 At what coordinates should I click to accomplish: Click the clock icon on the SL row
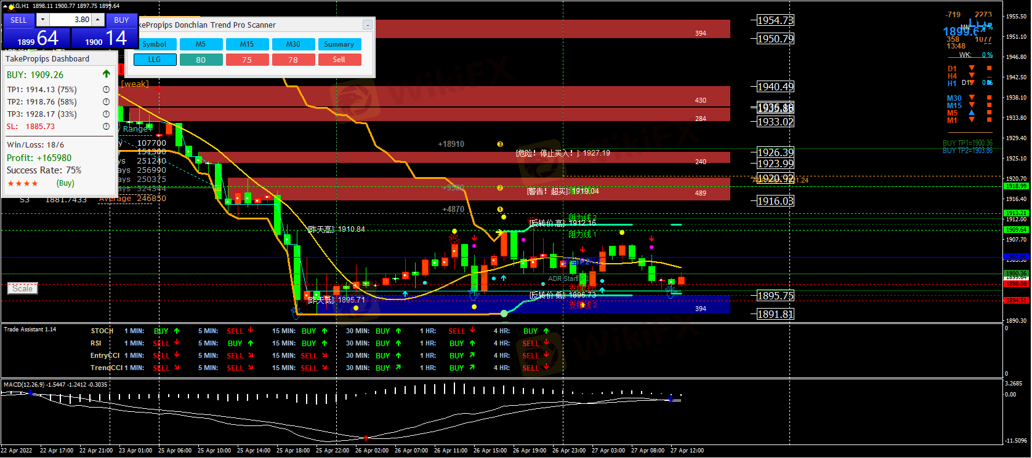click(106, 127)
